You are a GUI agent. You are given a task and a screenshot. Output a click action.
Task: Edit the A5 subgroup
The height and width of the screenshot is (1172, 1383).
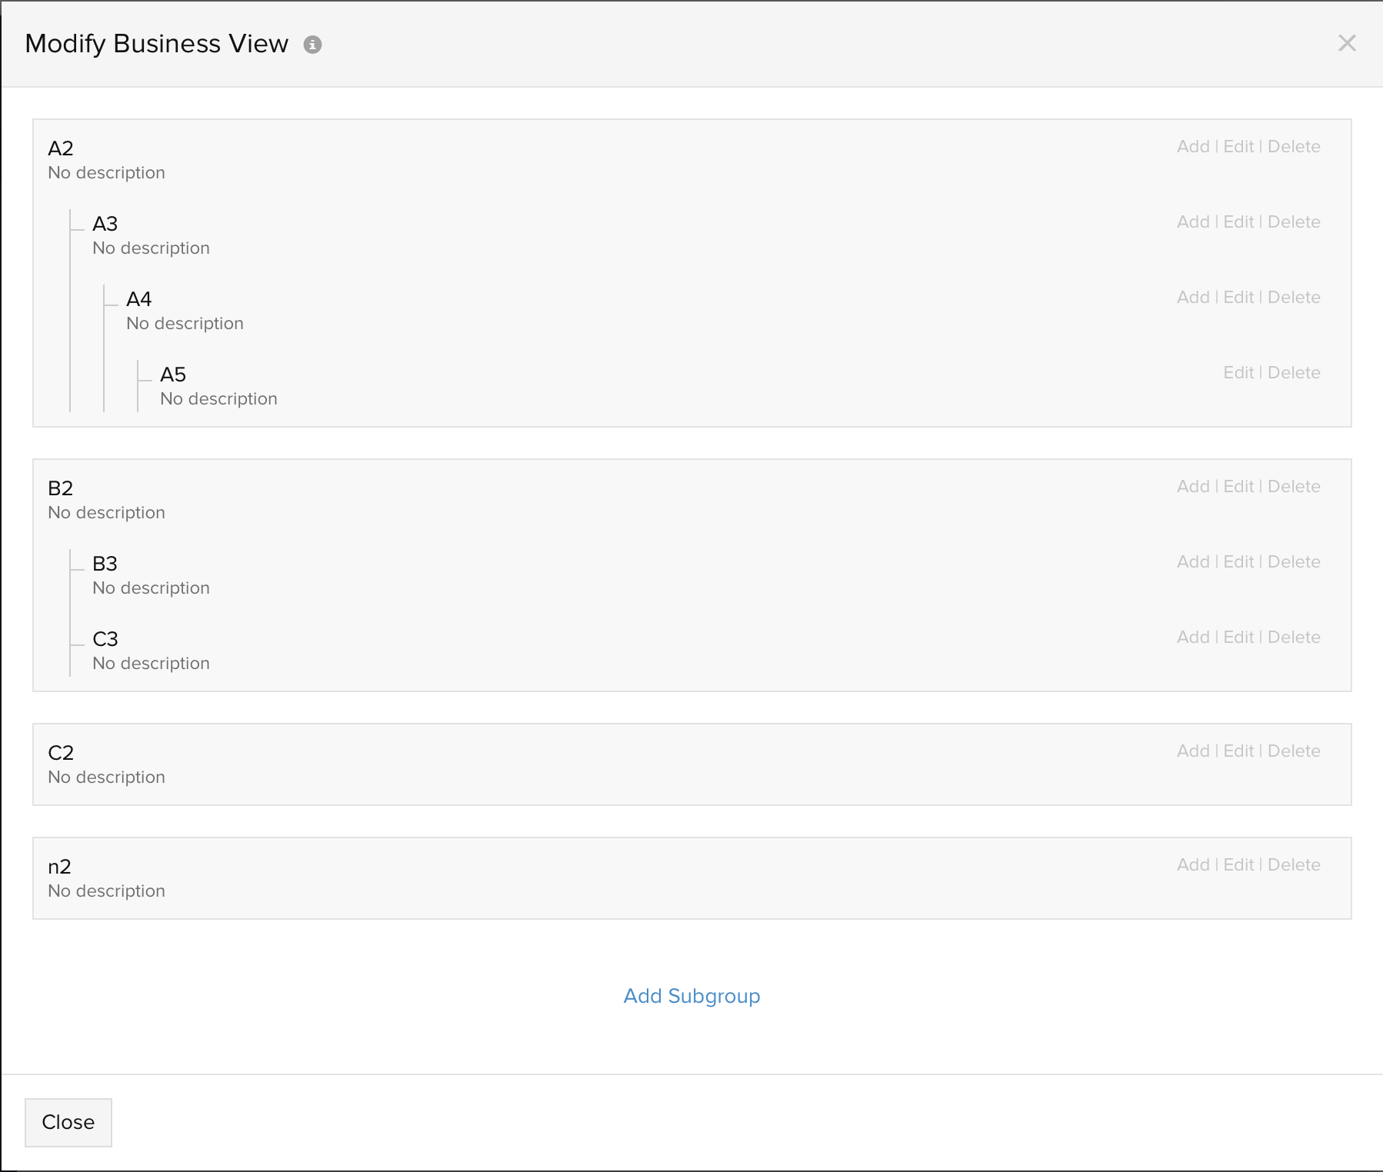pyautogui.click(x=1238, y=373)
